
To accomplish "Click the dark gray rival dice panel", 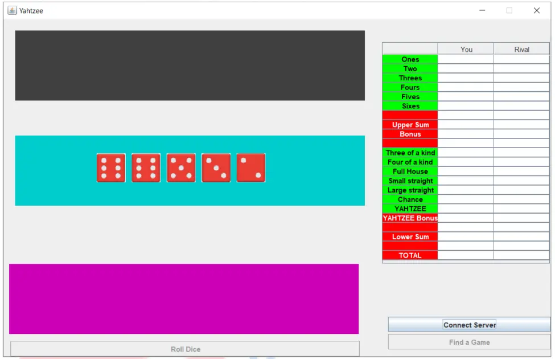I will click(190, 65).
